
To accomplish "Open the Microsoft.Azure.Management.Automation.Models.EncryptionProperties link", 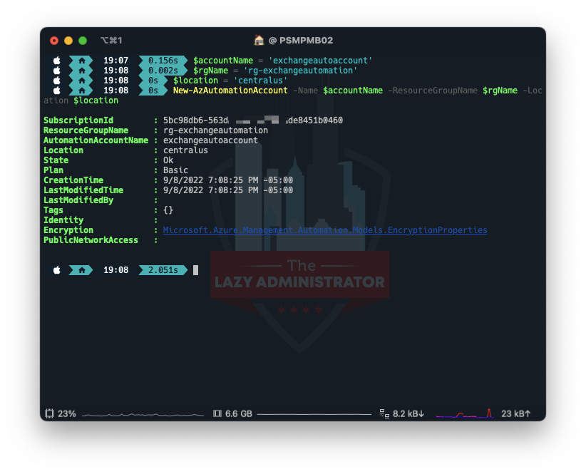I will (325, 230).
